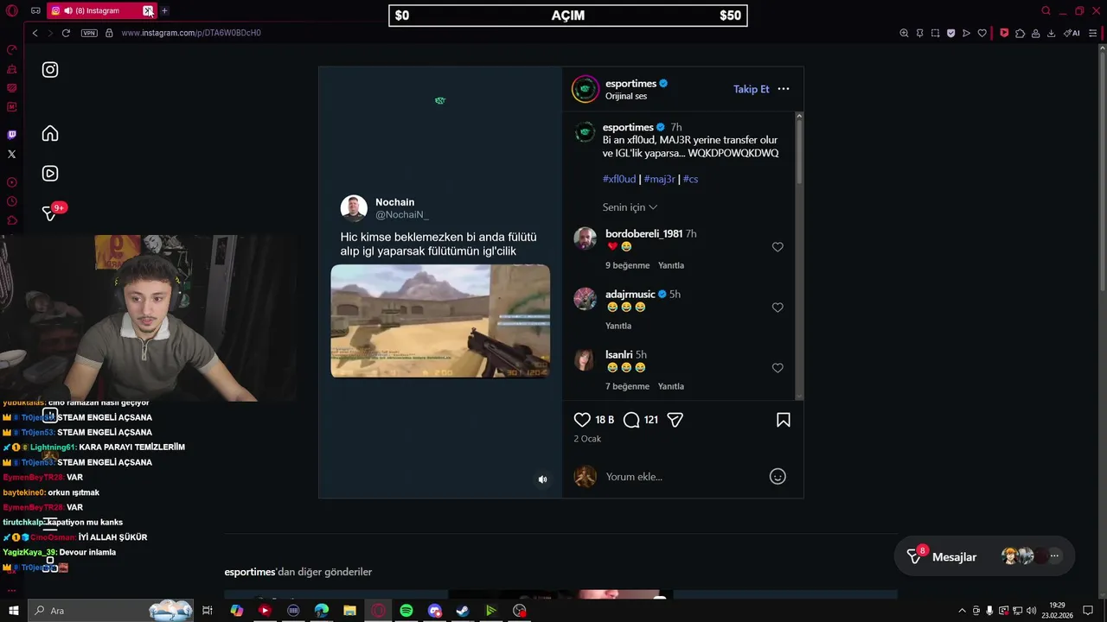This screenshot has height=622, width=1107.
Task: Open the #maj3r hashtag
Action: click(659, 179)
